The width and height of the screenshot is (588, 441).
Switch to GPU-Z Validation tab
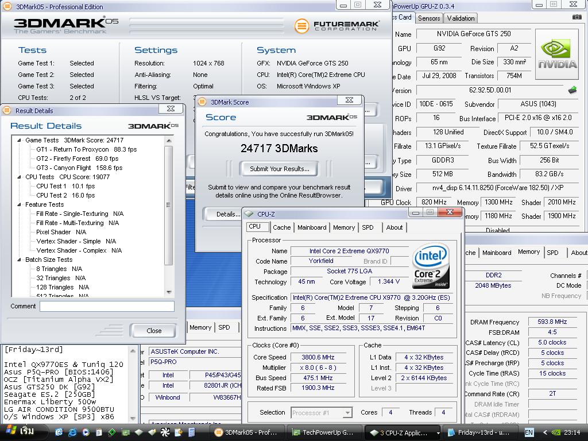[461, 18]
